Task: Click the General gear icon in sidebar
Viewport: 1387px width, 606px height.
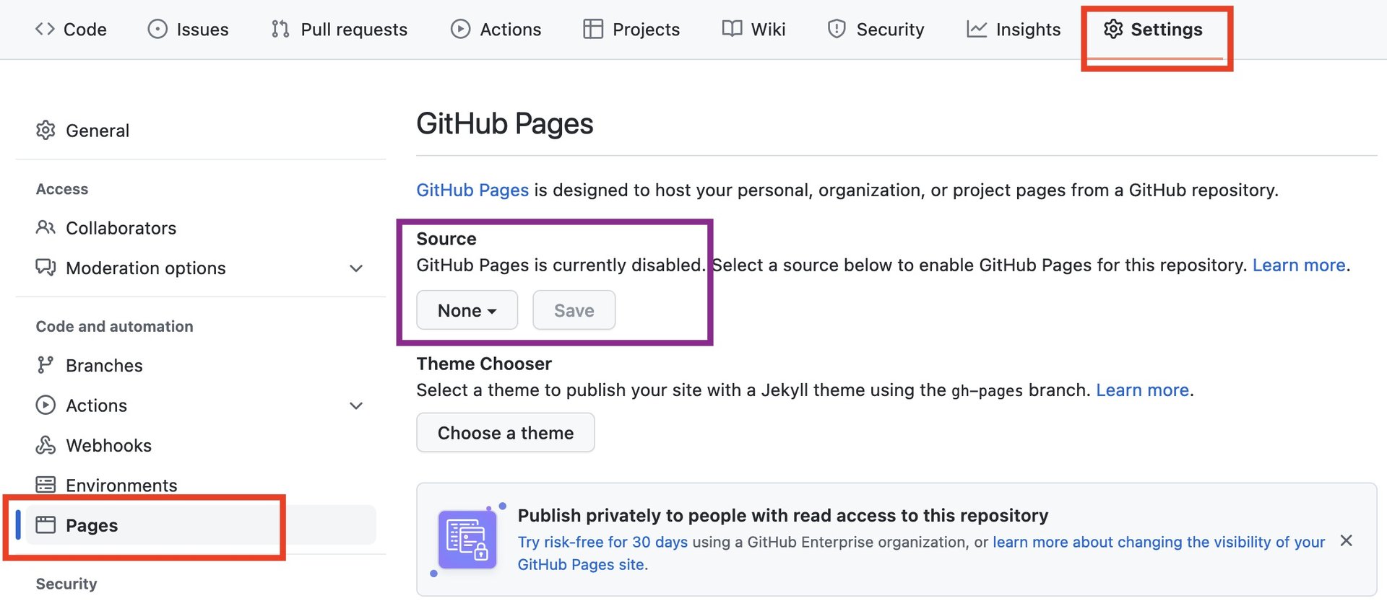Action: [x=46, y=130]
